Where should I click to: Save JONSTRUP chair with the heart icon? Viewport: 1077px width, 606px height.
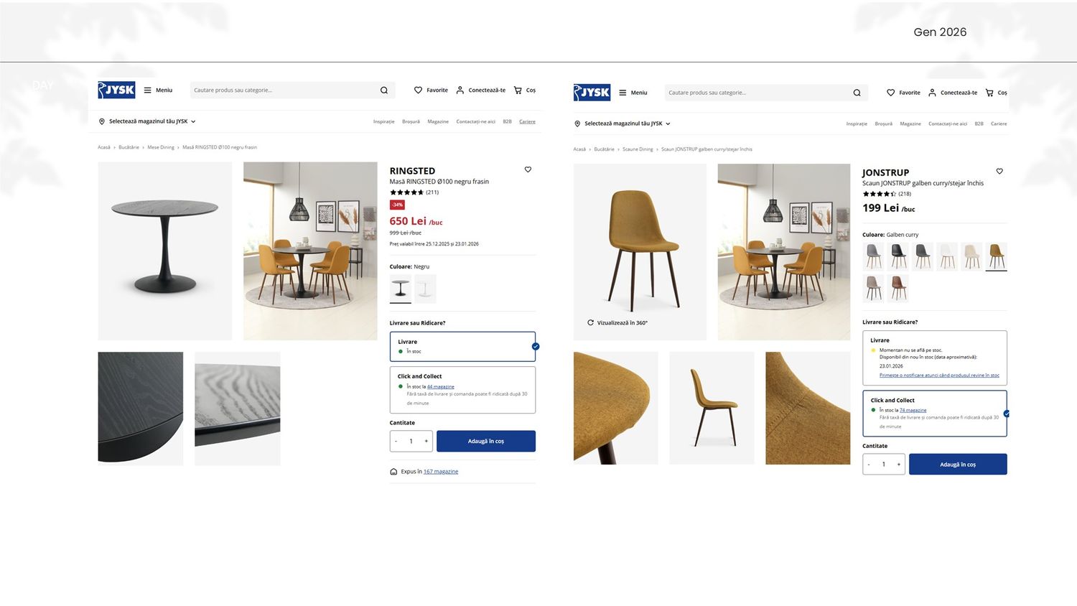tap(999, 171)
